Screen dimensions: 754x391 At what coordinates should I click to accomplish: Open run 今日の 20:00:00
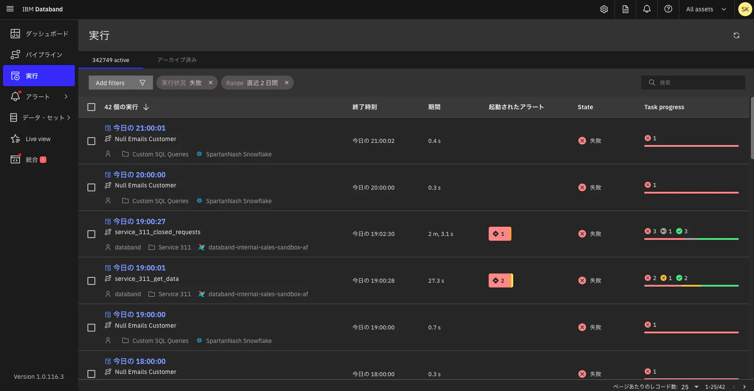(x=139, y=175)
